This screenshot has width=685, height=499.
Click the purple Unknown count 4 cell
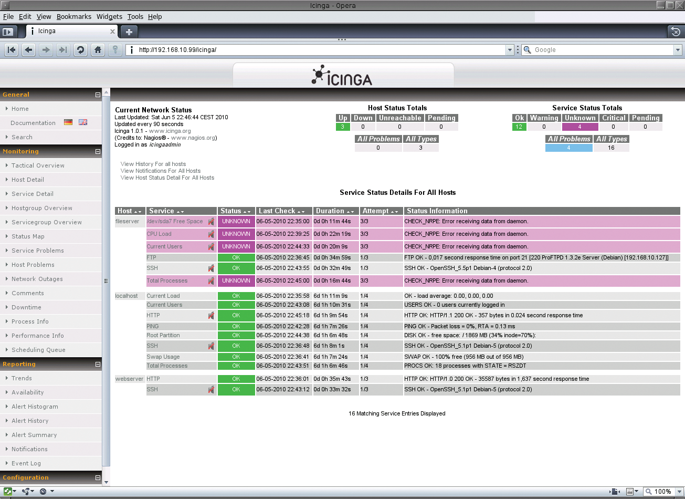pos(579,127)
